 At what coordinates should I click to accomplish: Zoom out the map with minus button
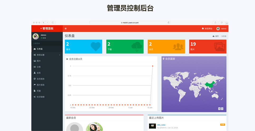point(222,109)
